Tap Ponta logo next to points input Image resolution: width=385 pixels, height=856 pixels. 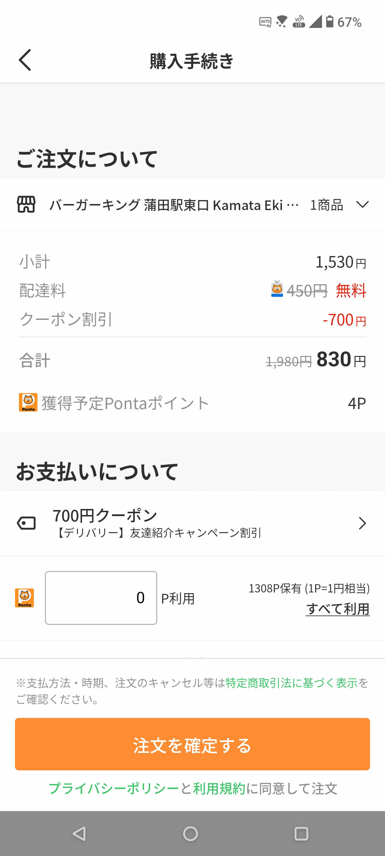pos(25,598)
